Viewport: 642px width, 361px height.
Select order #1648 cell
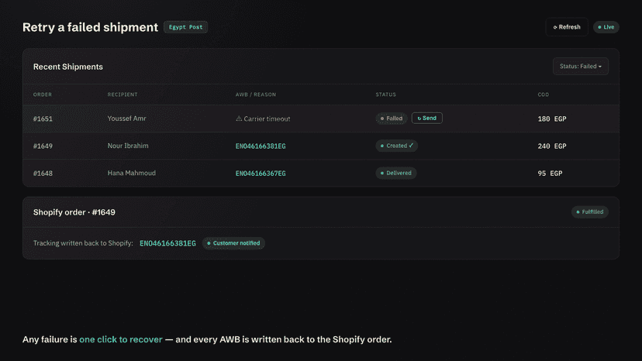43,174
